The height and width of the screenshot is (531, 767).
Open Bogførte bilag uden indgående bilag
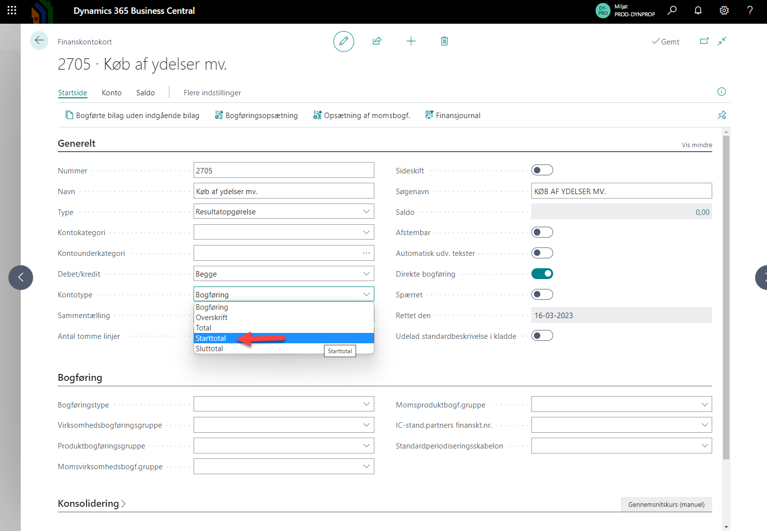[132, 116]
